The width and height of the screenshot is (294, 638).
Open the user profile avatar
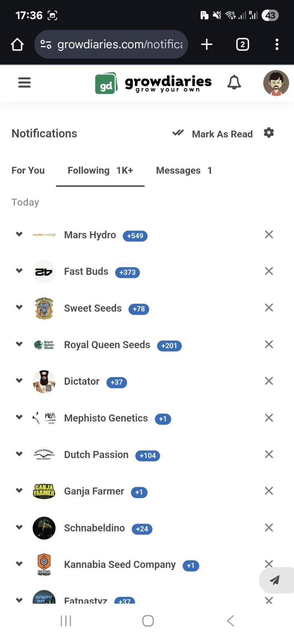276,83
